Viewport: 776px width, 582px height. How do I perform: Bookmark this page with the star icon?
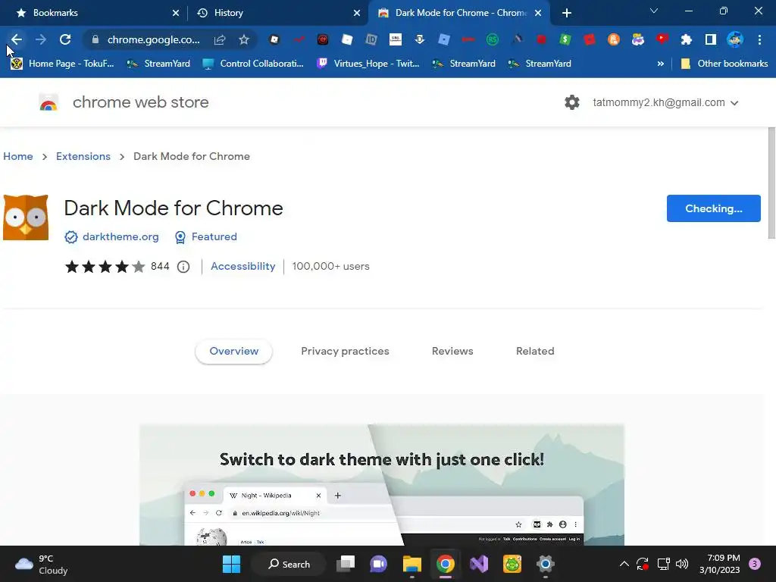coord(243,39)
